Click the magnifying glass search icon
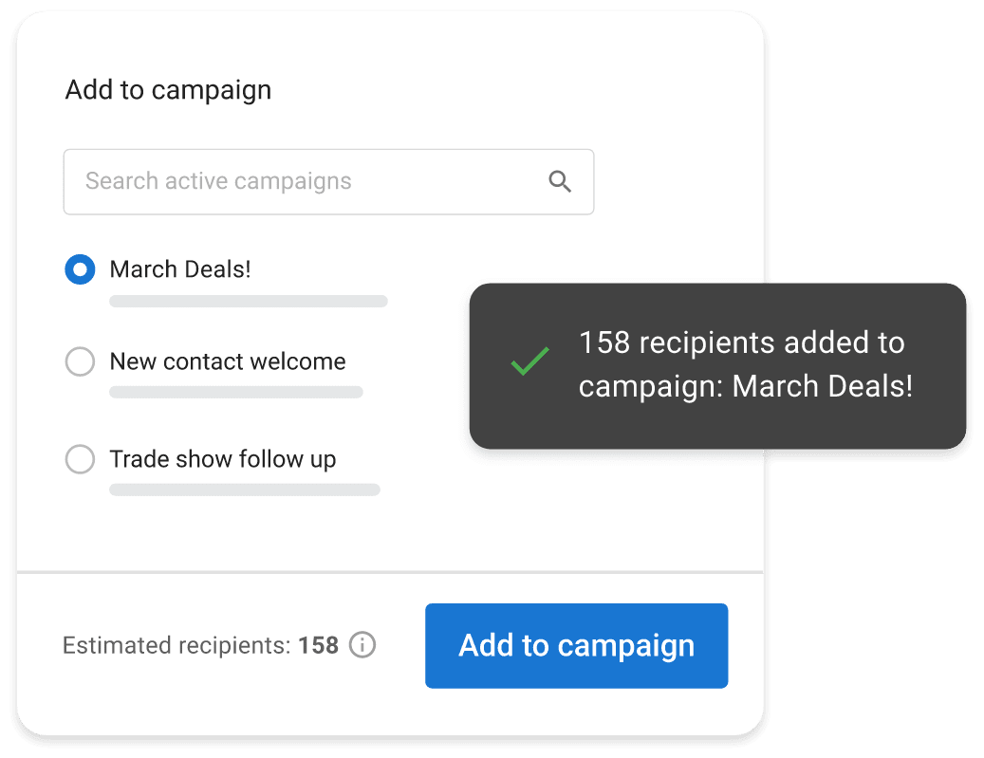The image size is (984, 758). click(559, 181)
